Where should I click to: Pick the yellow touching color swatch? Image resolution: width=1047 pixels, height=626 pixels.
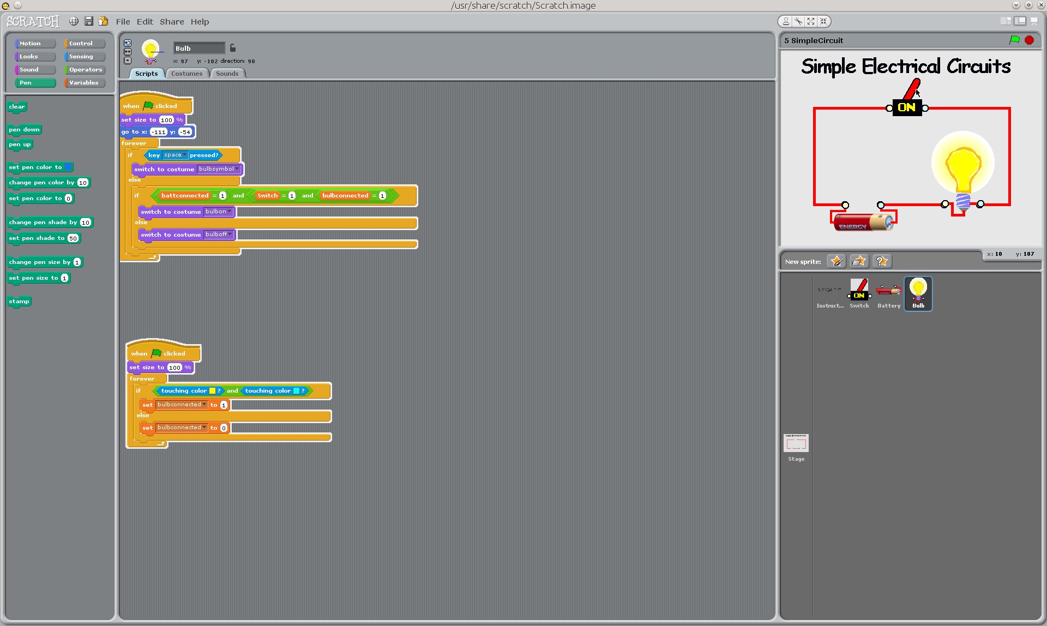tap(213, 390)
